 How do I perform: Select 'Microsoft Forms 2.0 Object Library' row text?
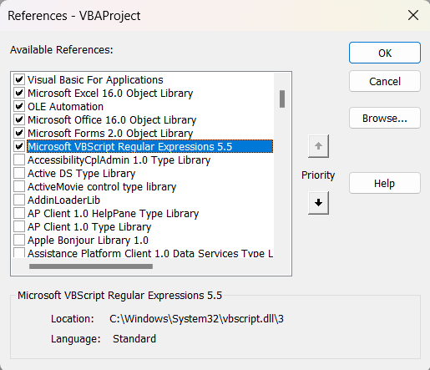click(110, 134)
